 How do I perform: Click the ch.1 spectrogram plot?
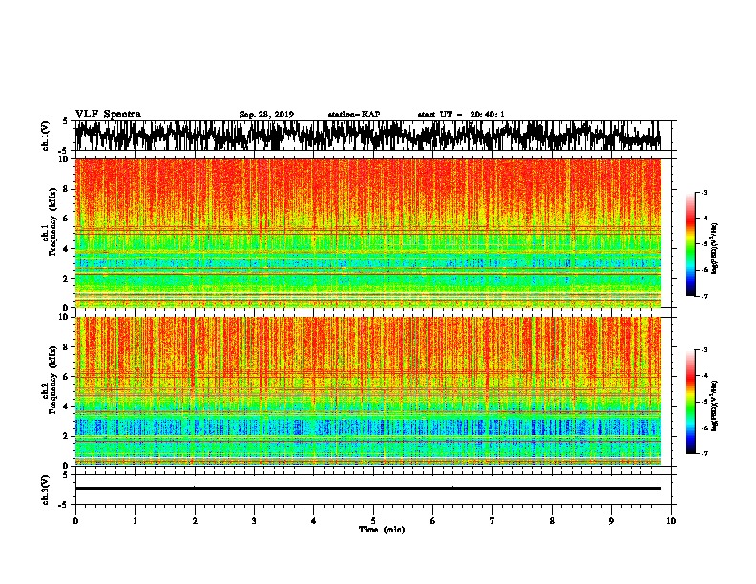(367, 233)
